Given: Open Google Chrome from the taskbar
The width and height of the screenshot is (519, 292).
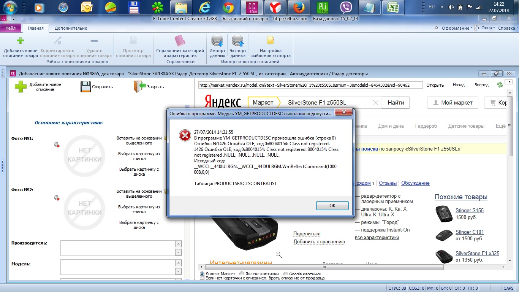Looking at the screenshot, I should tap(228, 7).
